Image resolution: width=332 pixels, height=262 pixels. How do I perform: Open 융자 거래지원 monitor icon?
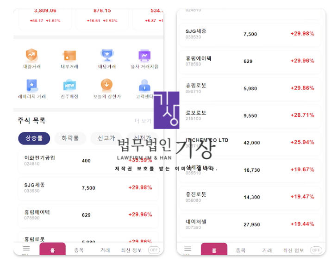click(x=144, y=55)
